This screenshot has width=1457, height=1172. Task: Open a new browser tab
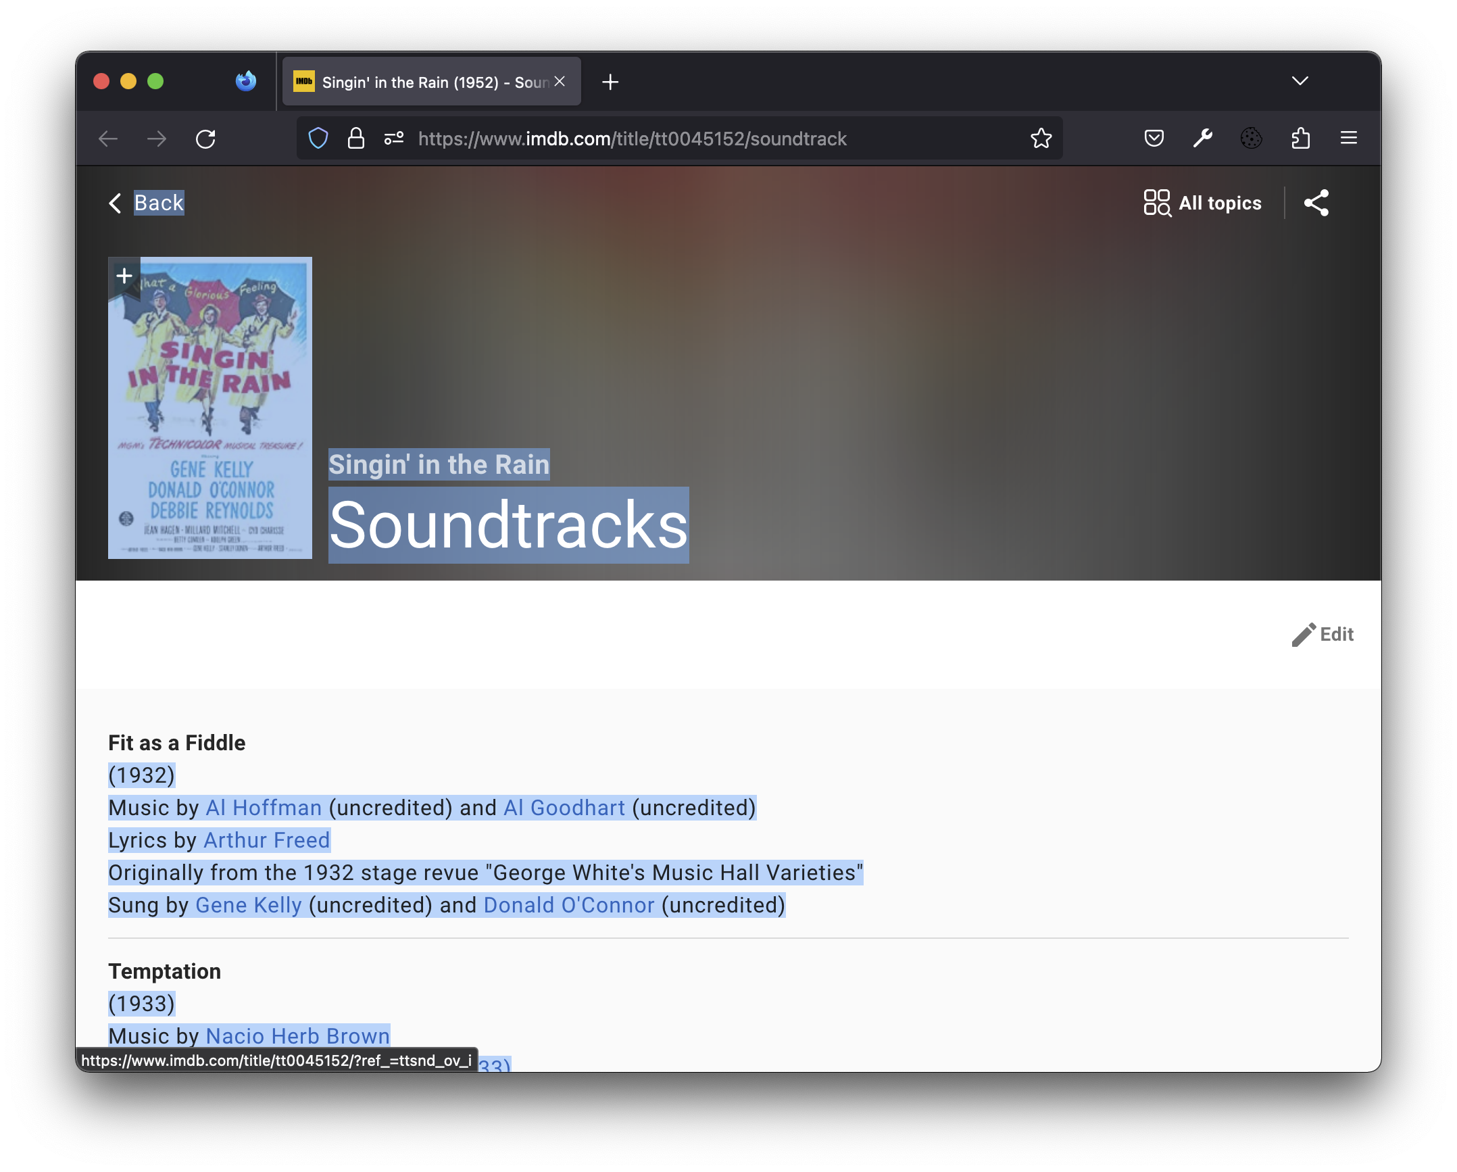(x=610, y=82)
